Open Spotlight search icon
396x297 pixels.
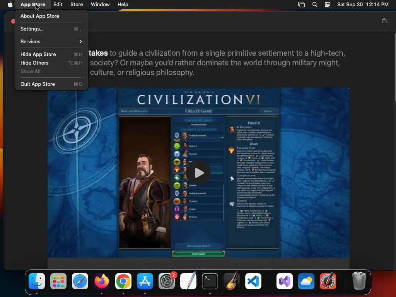315,5
